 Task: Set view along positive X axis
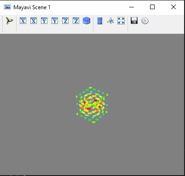point(34,21)
